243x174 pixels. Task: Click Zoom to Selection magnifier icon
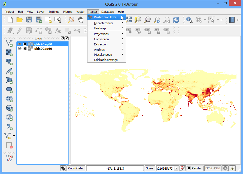click(138, 20)
